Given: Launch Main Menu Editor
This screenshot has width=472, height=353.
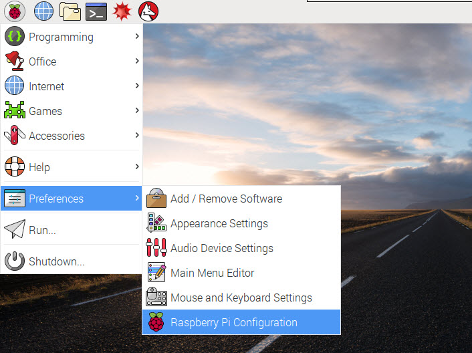Looking at the screenshot, I should click(241, 272).
